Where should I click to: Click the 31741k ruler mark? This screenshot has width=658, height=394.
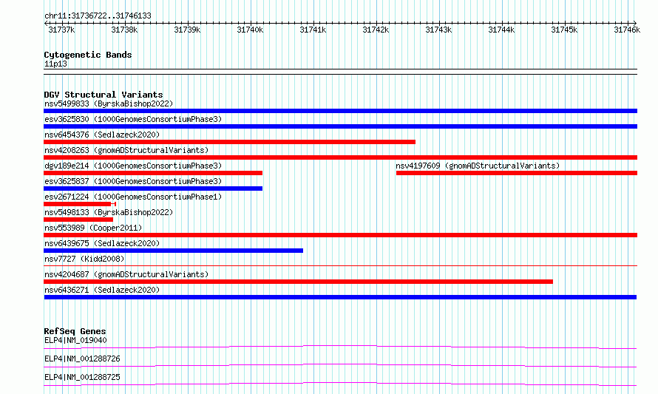313,30
